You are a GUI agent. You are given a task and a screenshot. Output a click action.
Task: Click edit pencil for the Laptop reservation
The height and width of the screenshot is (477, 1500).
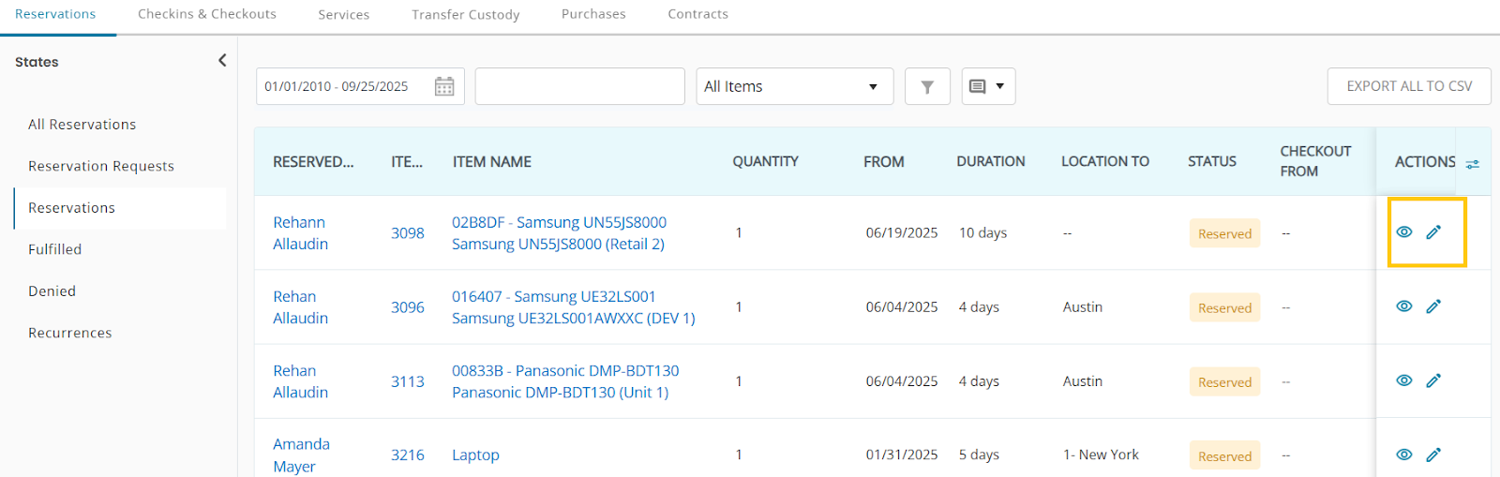click(x=1433, y=455)
